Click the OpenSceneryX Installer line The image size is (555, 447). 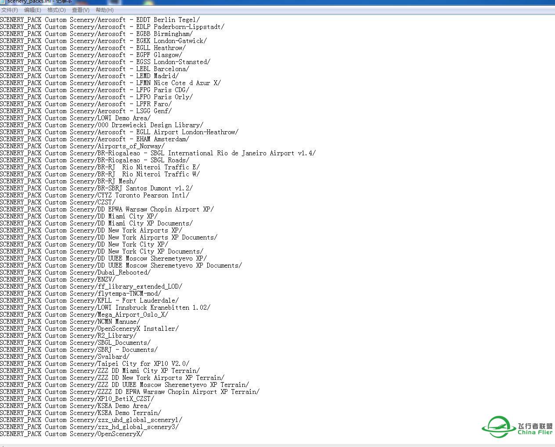click(89, 329)
